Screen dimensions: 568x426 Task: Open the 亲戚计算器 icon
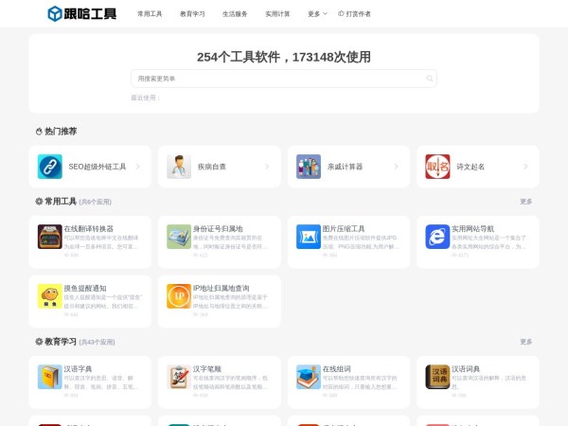tap(309, 167)
